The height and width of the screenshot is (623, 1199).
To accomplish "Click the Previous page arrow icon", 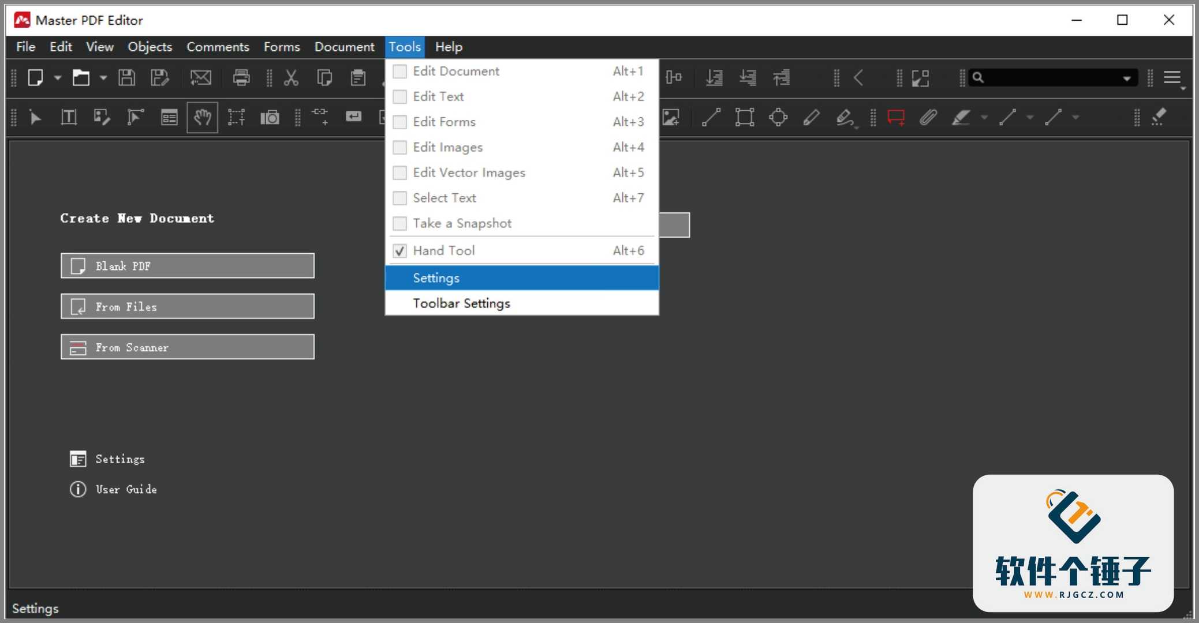I will pos(858,78).
